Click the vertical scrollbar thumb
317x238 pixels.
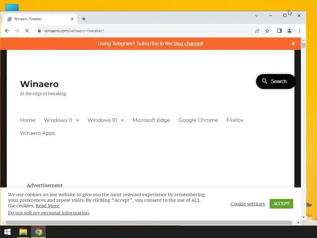coord(303,45)
